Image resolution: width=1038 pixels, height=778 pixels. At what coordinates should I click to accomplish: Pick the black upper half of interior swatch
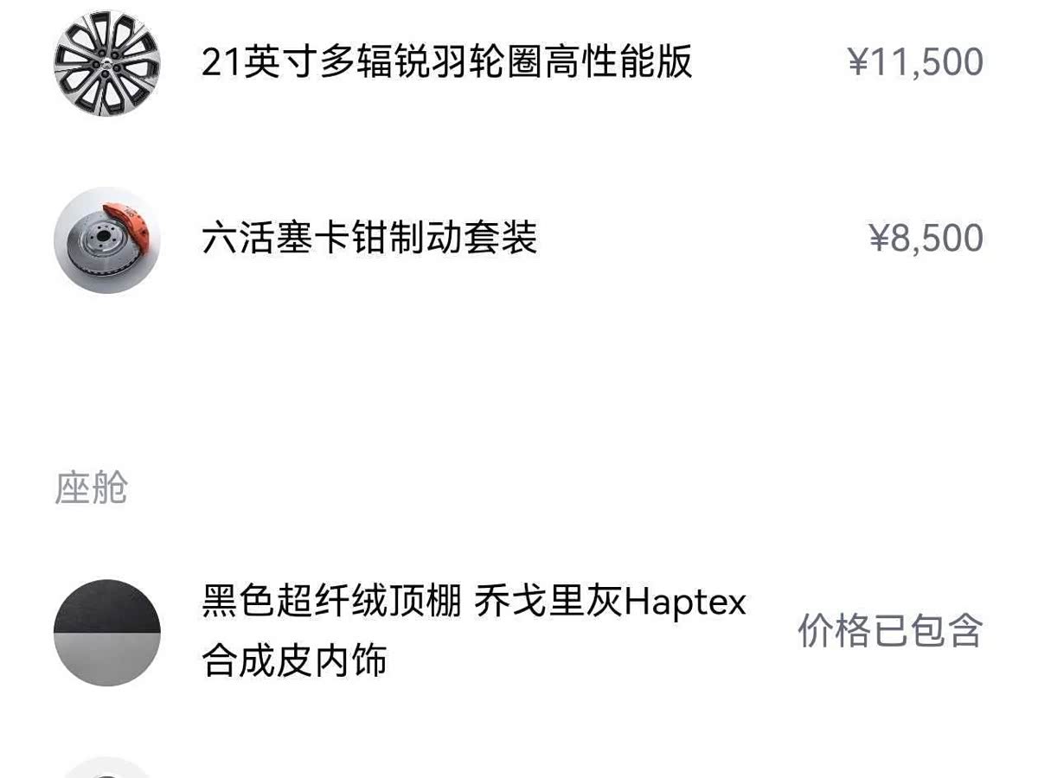pos(107,606)
